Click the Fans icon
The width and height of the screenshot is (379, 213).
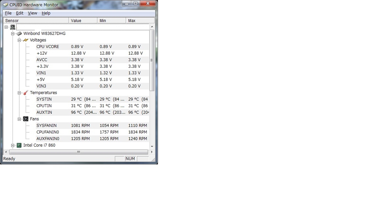pos(26,119)
